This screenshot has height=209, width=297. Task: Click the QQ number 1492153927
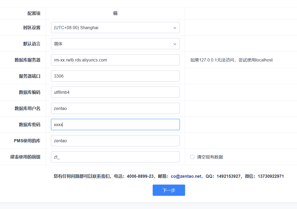228,176
